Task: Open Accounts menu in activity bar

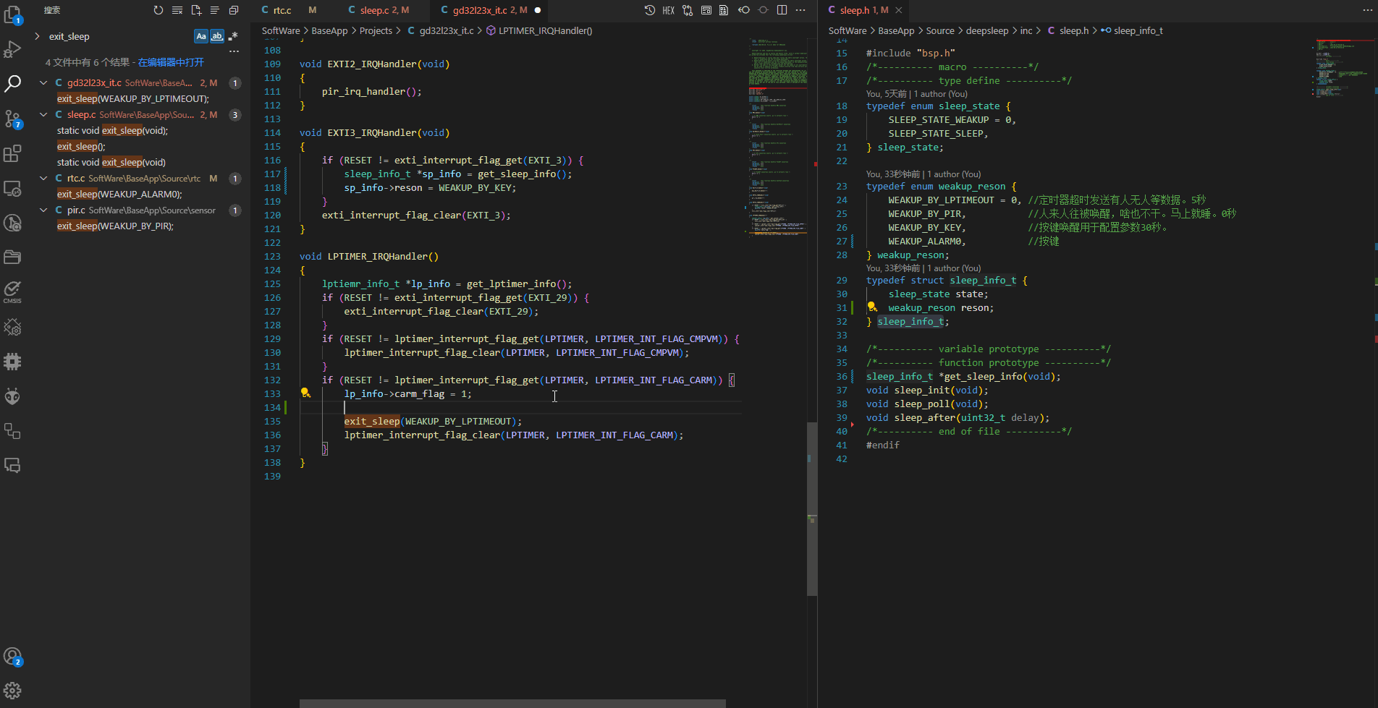Action: (12, 657)
